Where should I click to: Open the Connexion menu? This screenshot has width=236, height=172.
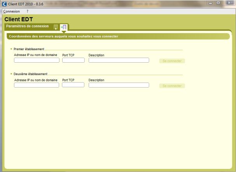(x=11, y=11)
